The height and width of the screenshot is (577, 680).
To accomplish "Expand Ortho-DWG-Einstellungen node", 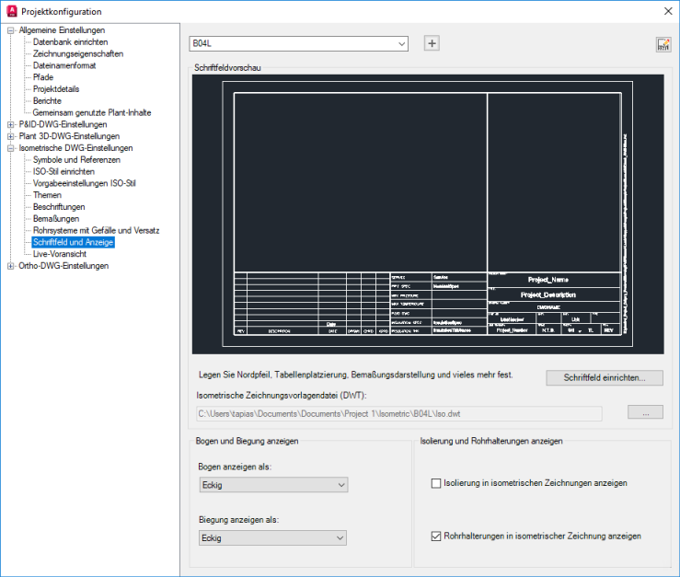I will (11, 266).
